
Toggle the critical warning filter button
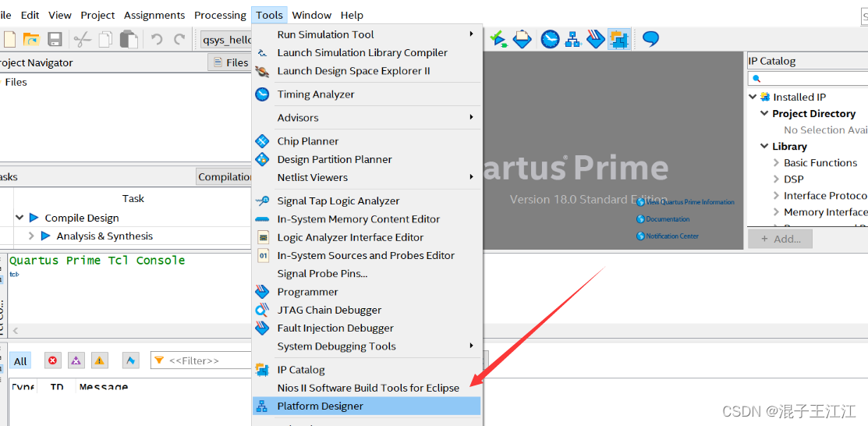76,360
